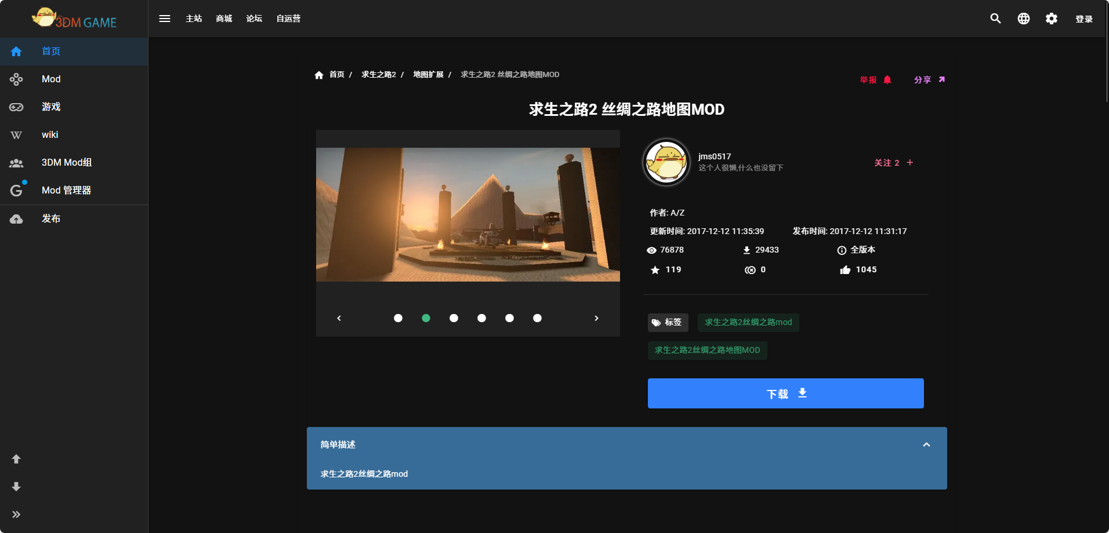Click tag 求生之路2丝绸之路地图MOD
This screenshot has width=1109, height=533.
click(x=707, y=350)
